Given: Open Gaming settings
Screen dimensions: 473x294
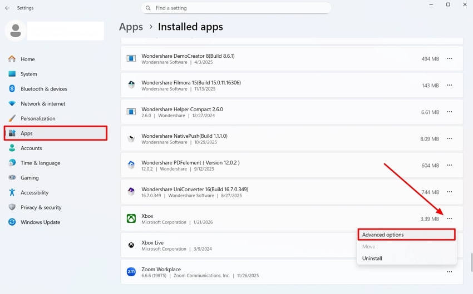Looking at the screenshot, I should coord(56,178).
